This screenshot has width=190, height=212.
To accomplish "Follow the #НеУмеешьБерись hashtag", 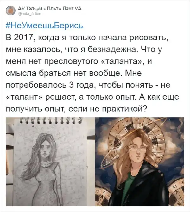I will coord(44,26).
